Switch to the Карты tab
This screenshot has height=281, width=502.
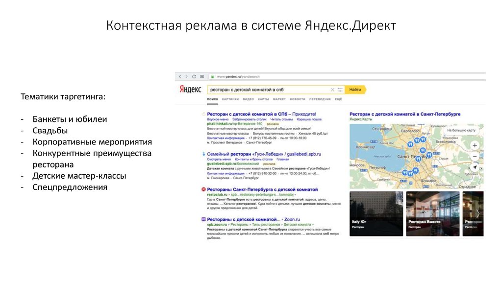point(263,99)
